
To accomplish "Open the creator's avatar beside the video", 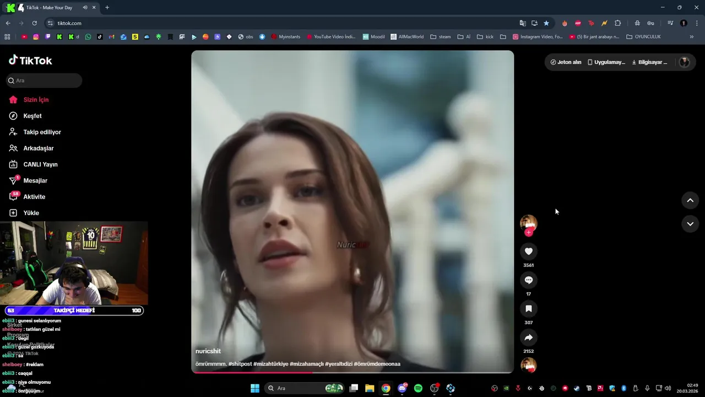I will click(x=528, y=223).
